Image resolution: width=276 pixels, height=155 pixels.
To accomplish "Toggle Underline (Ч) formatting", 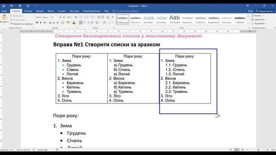I will click(44, 23).
